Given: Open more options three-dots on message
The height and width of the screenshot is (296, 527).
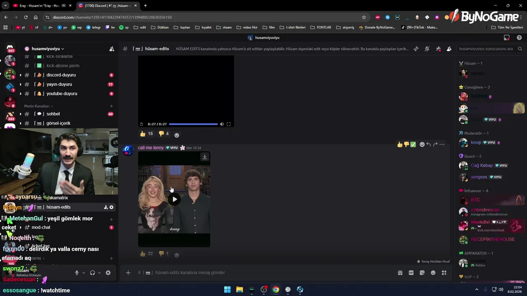Looking at the screenshot, I should coord(442,144).
